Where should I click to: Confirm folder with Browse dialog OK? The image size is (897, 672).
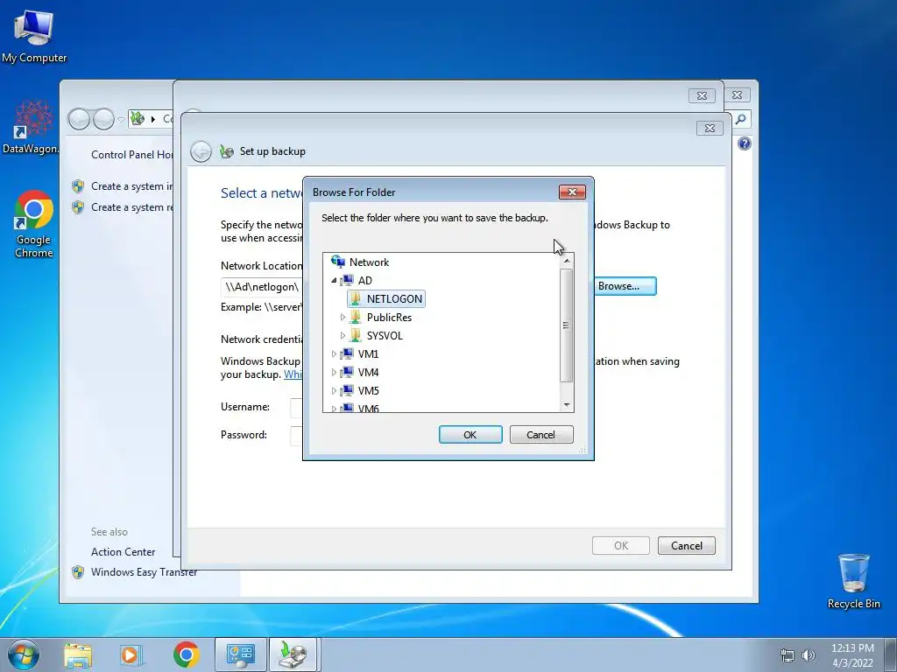(470, 434)
